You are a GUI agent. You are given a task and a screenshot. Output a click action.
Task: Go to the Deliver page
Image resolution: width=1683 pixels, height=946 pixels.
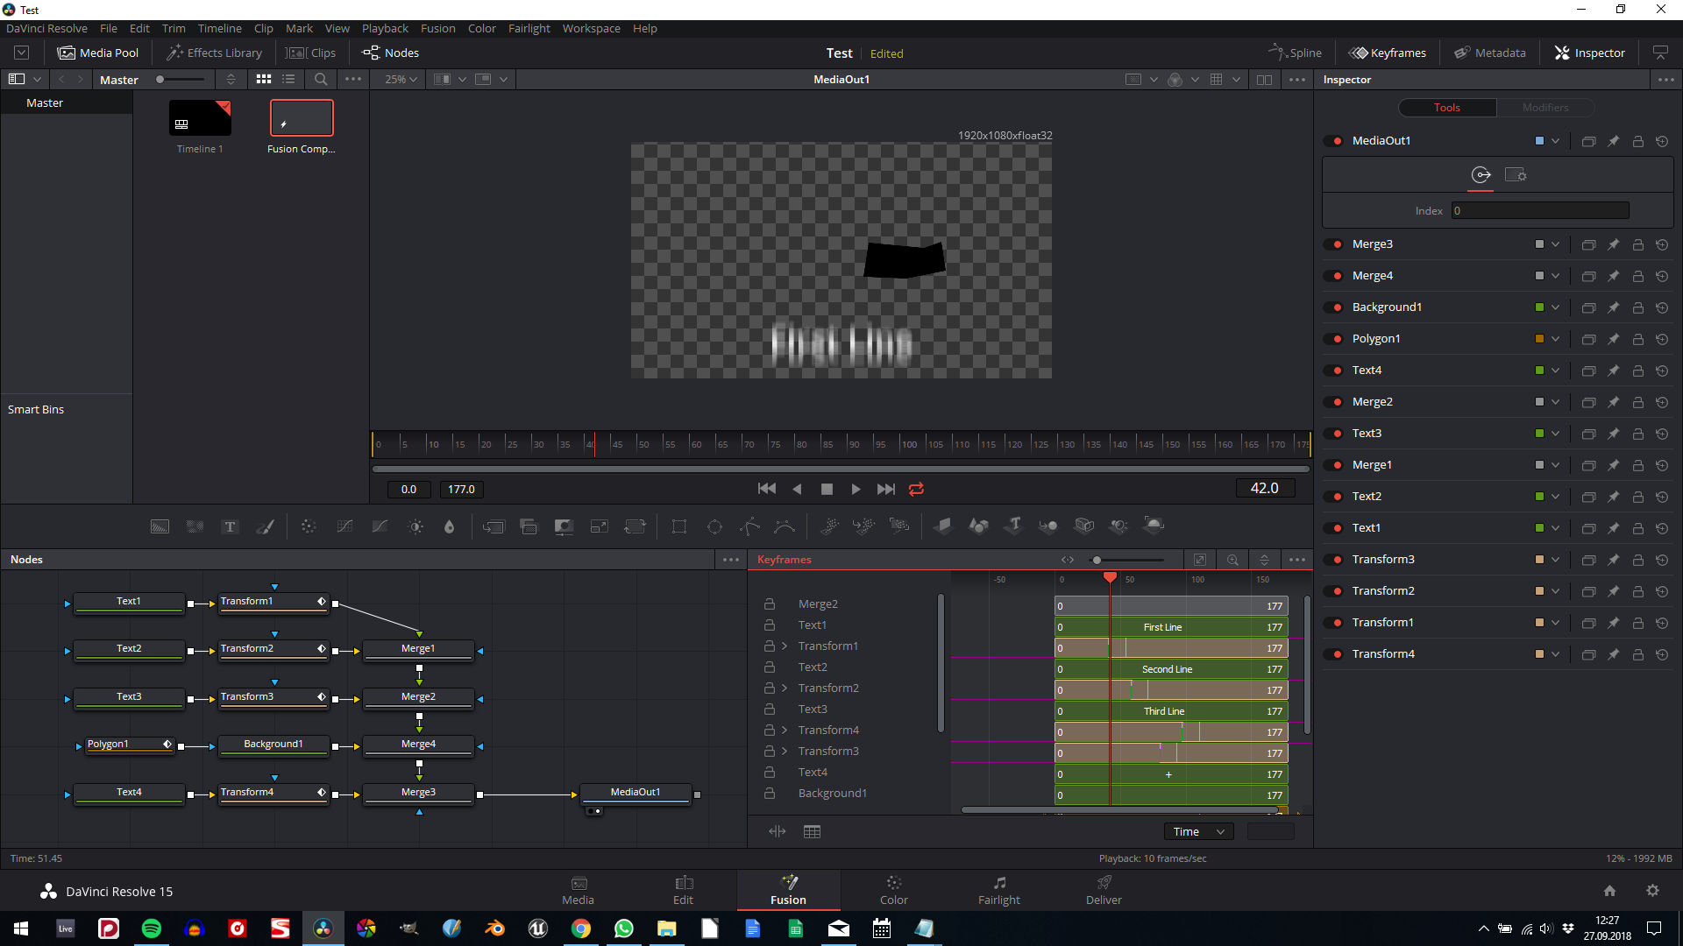coord(1104,891)
